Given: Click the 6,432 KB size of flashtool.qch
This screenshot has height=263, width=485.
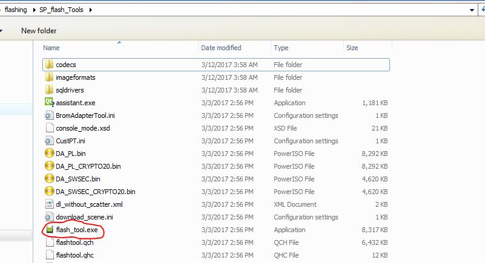Looking at the screenshot, I should pyautogui.click(x=375, y=242).
